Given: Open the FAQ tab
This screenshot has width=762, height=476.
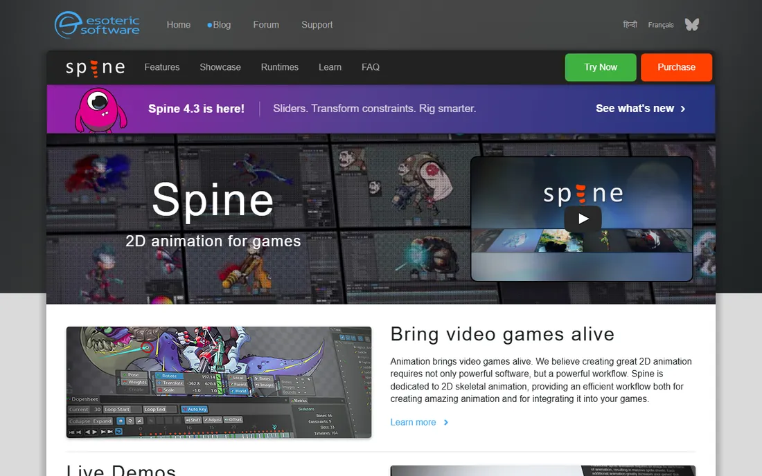Looking at the screenshot, I should pyautogui.click(x=371, y=67).
